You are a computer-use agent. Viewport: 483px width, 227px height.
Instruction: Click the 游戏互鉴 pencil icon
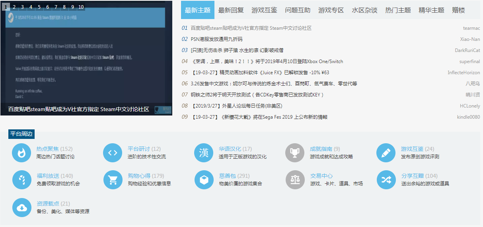[x=386, y=153]
